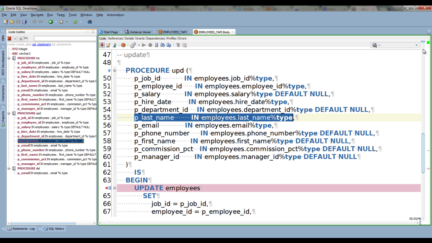
Task: Open the editor toolbar search dropdown
Action: point(416,45)
